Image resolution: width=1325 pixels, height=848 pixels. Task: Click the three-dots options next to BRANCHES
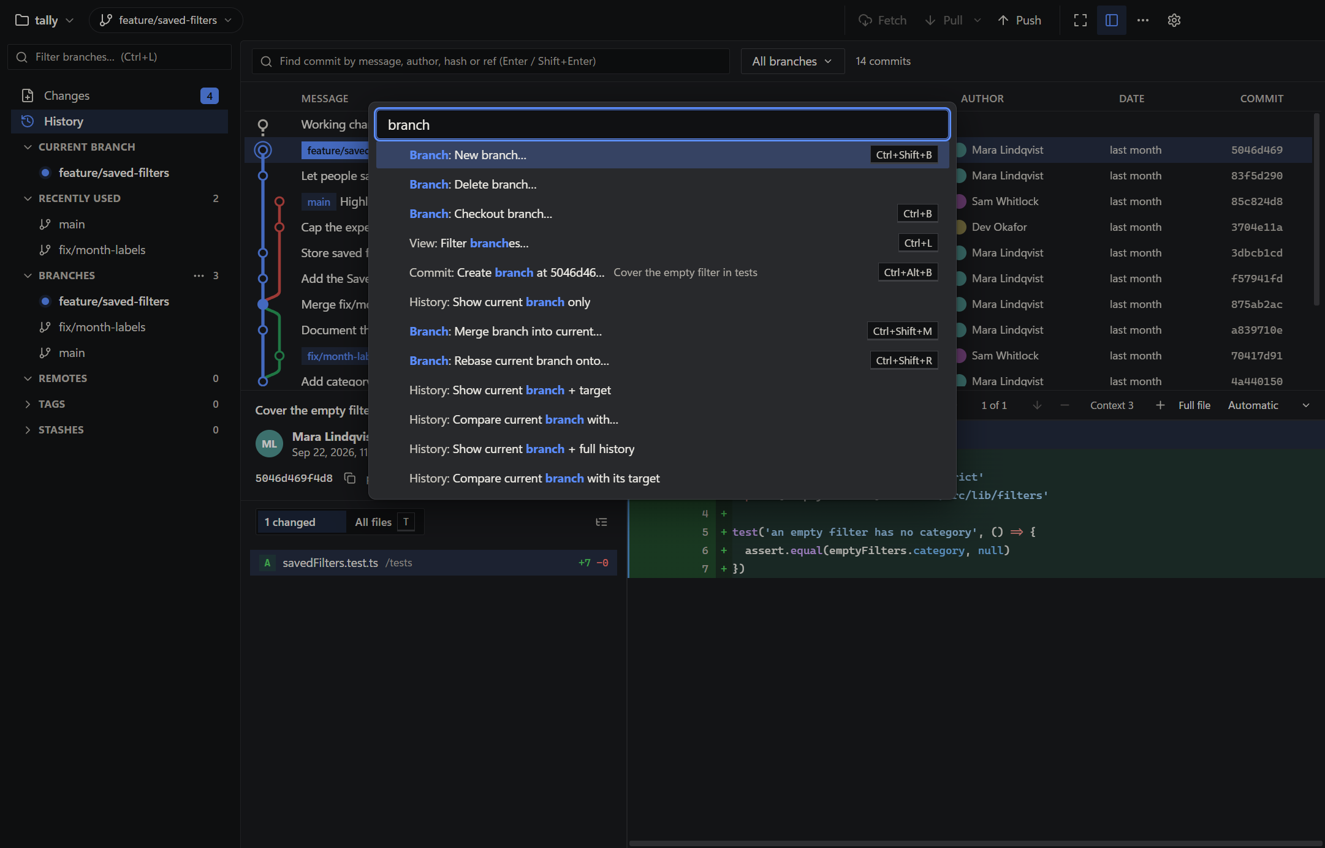[x=199, y=276]
